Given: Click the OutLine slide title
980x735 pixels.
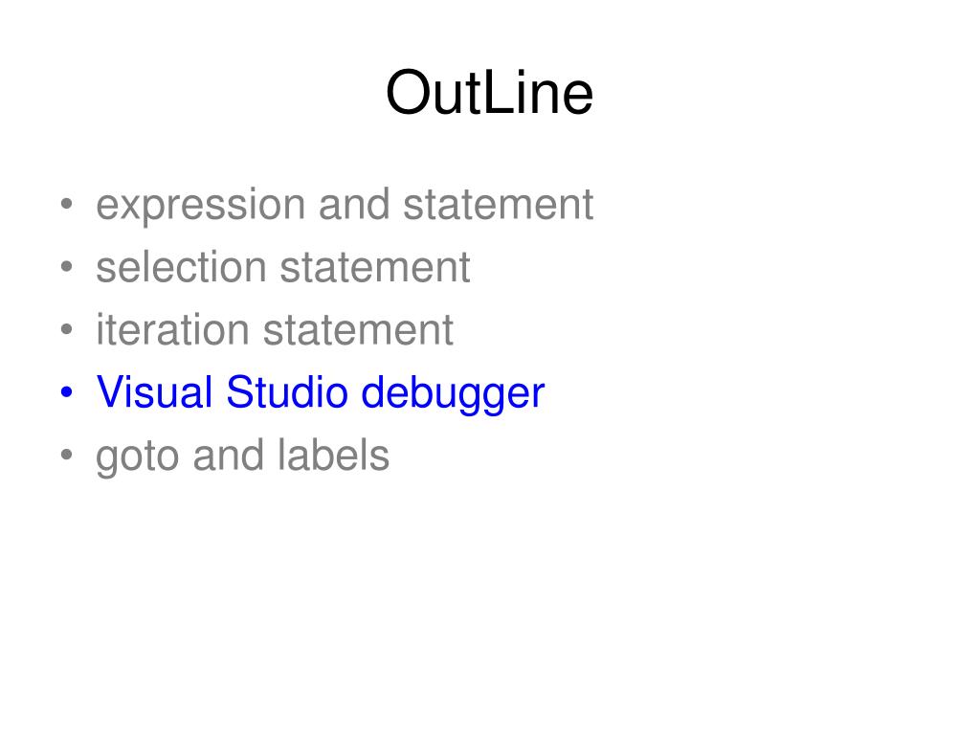Looking at the screenshot, I should coord(489,93).
